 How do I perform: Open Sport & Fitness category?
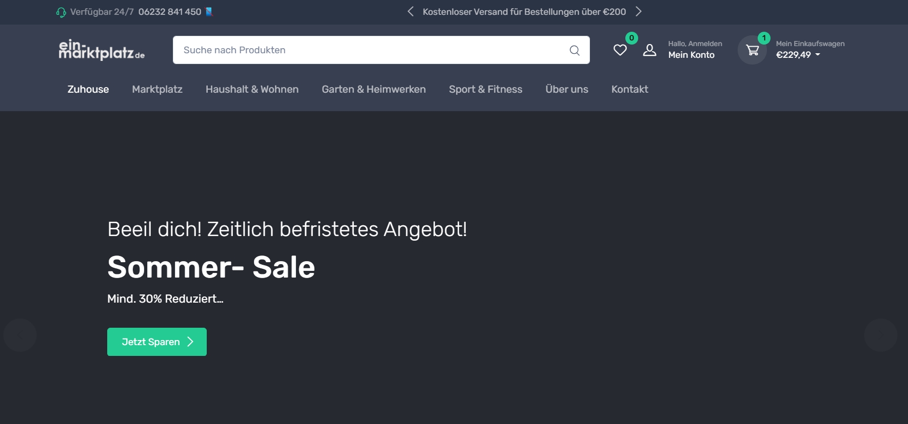tap(485, 89)
